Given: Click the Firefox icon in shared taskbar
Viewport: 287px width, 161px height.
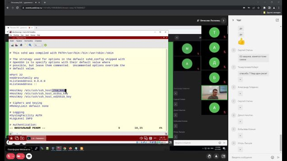Looking at the screenshot, I should pyautogui.click(x=70, y=148).
